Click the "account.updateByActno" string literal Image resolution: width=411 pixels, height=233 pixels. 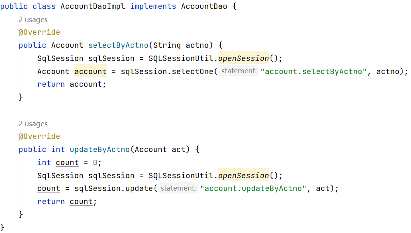pos(253,188)
